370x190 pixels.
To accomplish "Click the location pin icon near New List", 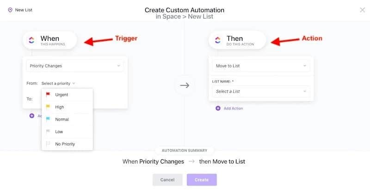I will [x=10, y=10].
